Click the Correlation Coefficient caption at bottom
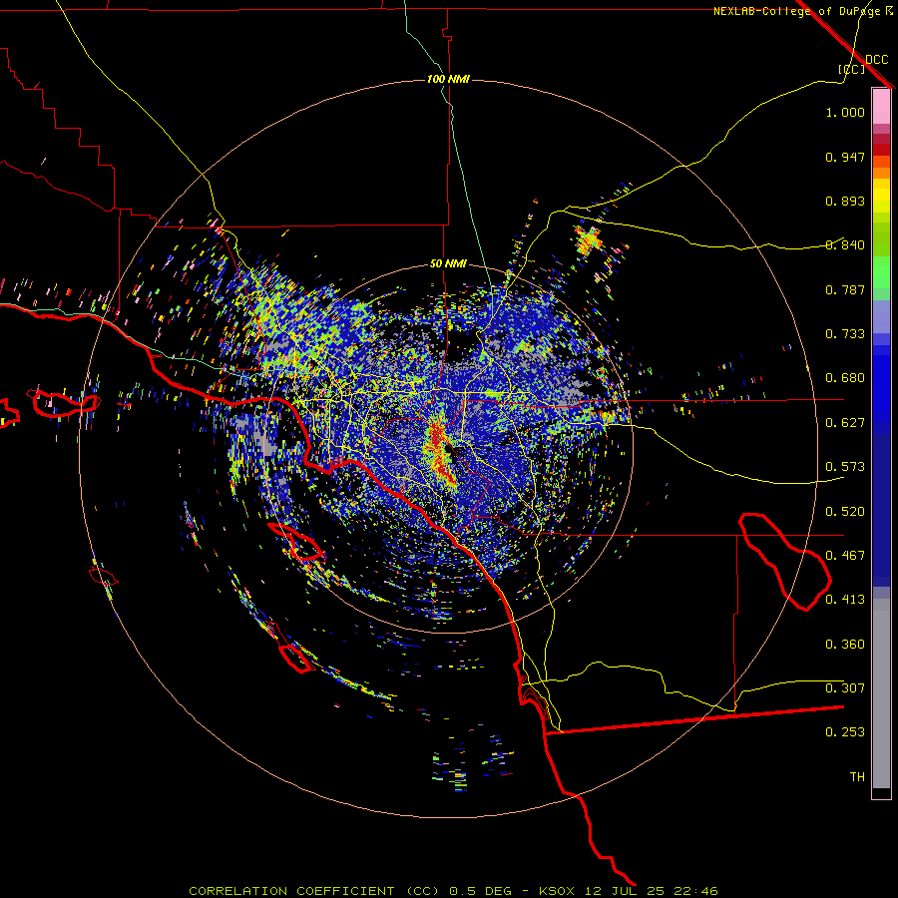 [x=453, y=891]
